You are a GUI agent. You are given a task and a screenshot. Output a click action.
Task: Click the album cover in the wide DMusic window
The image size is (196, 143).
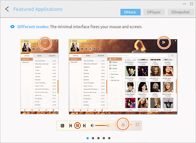coord(75,47)
